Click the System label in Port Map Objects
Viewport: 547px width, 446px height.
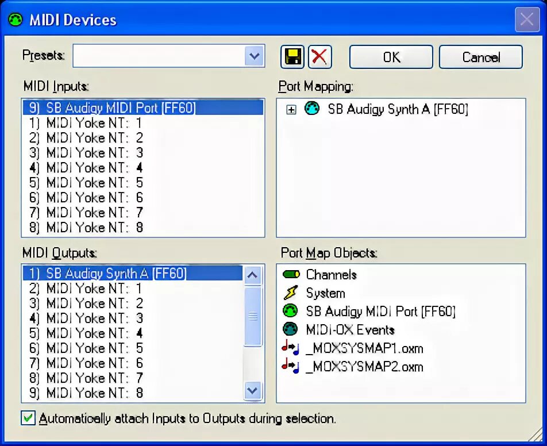(x=325, y=293)
